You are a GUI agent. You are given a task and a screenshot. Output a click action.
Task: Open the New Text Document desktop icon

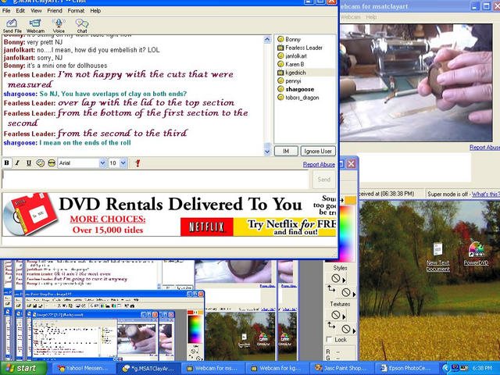coord(437,257)
